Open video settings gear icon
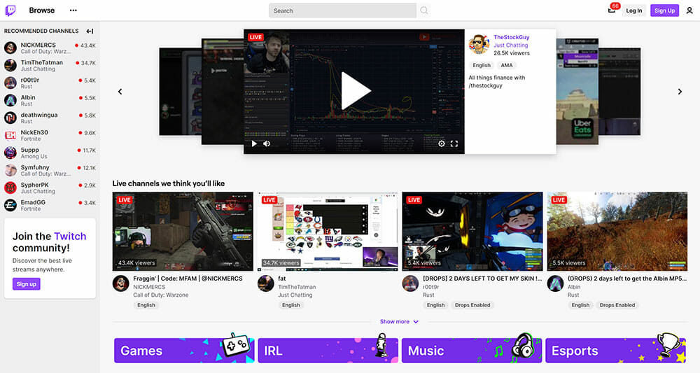The image size is (700, 373). pos(442,143)
